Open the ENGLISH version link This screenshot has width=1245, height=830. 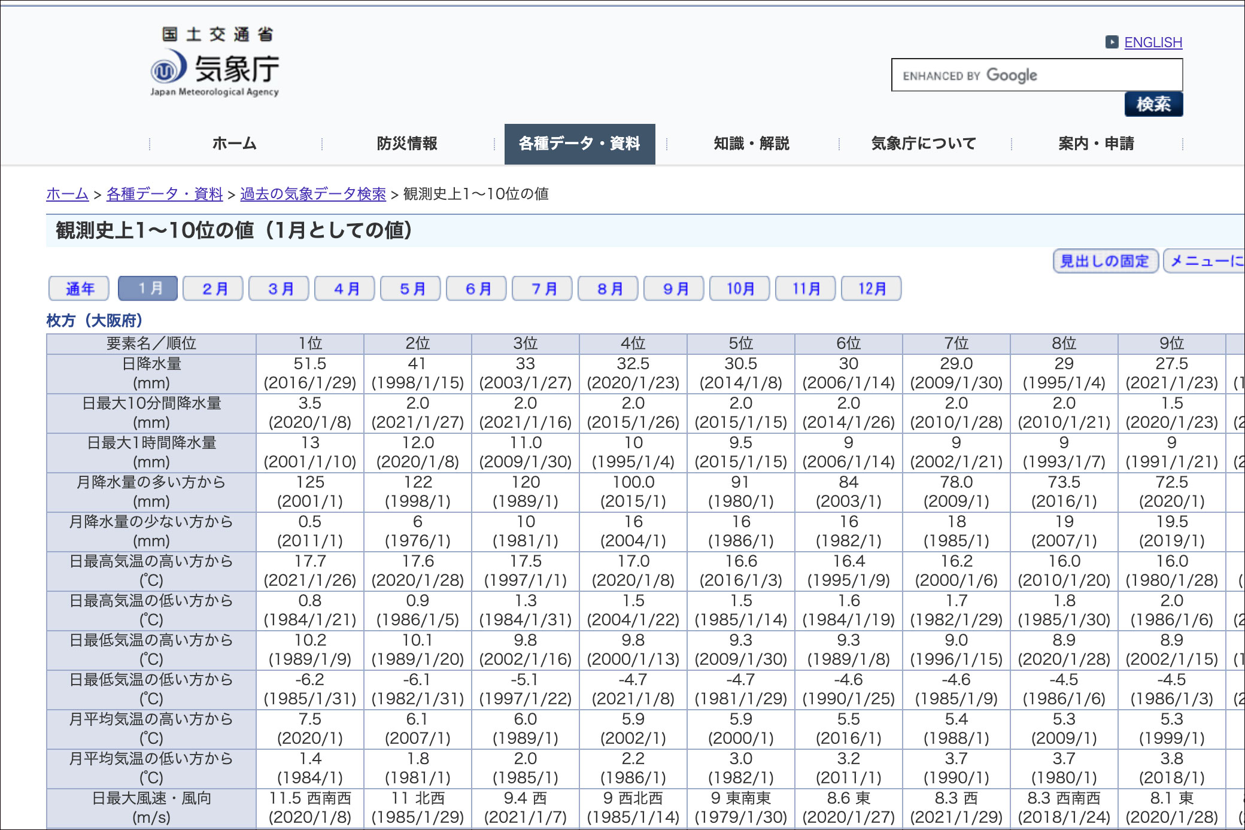point(1153,42)
